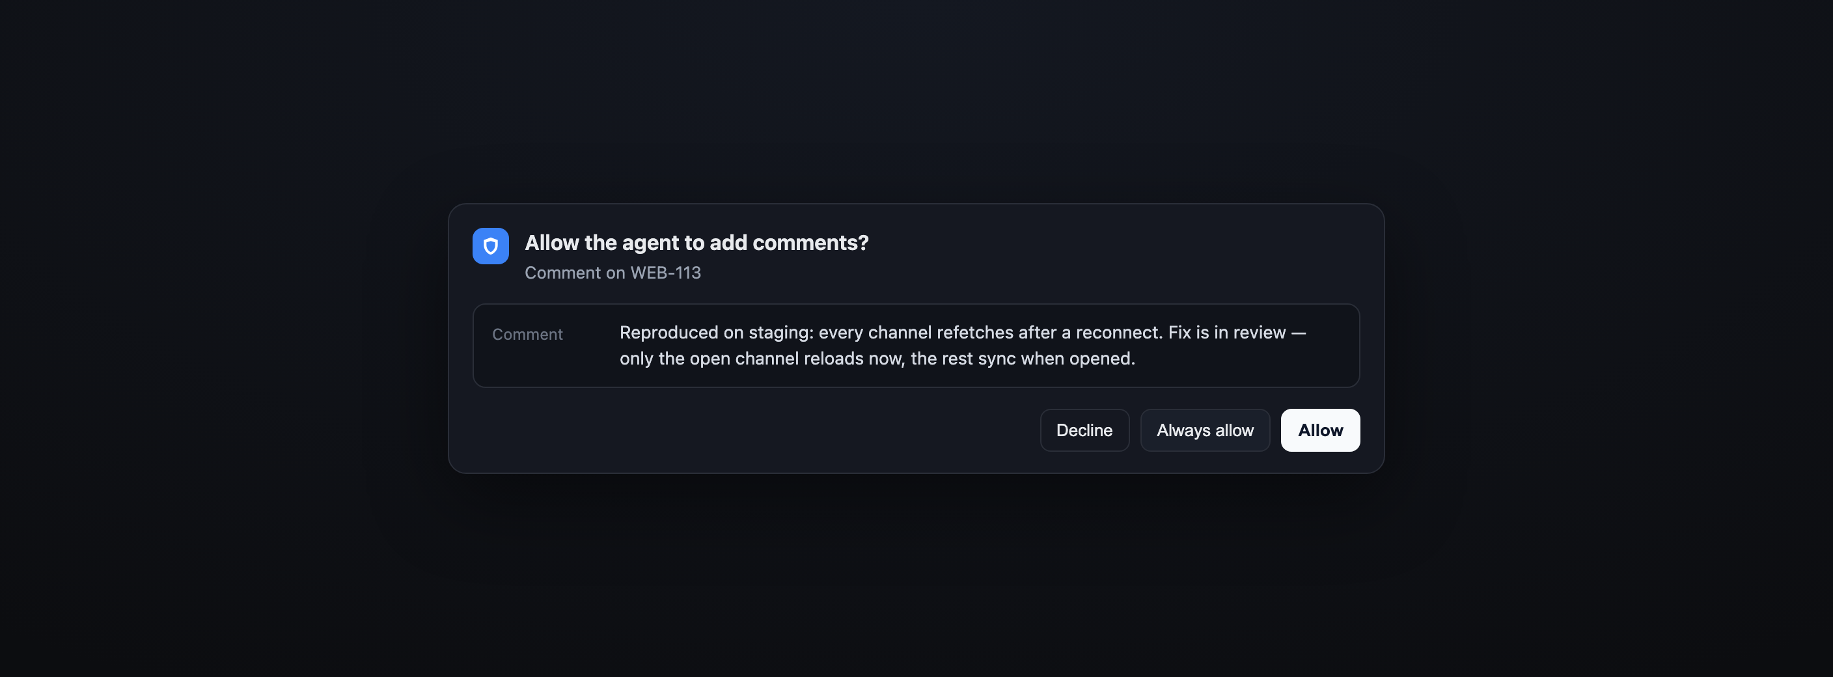Click the phrase 'Fix is in review'
The height and width of the screenshot is (677, 1833).
point(1227,333)
